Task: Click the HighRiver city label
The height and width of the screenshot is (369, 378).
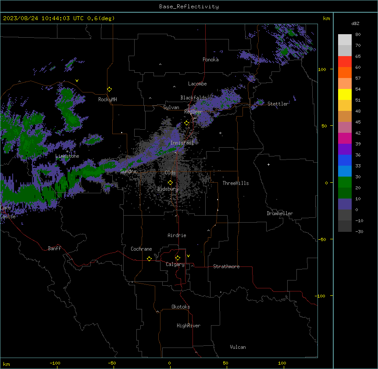Action: (x=189, y=326)
